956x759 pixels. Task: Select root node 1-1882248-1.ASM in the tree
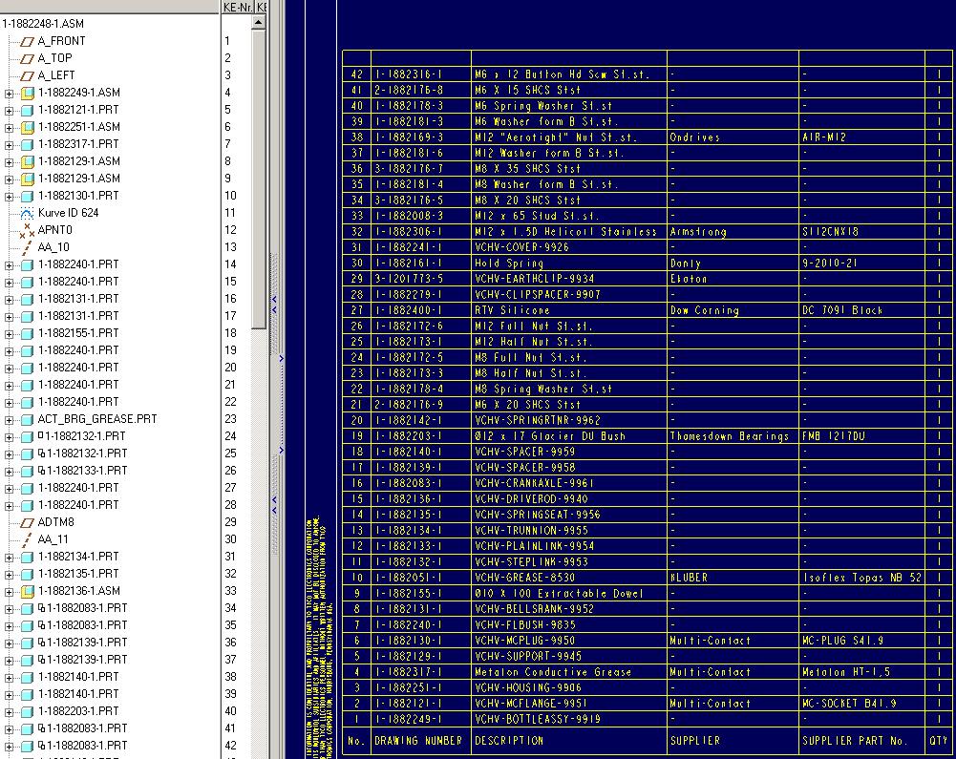coord(43,24)
